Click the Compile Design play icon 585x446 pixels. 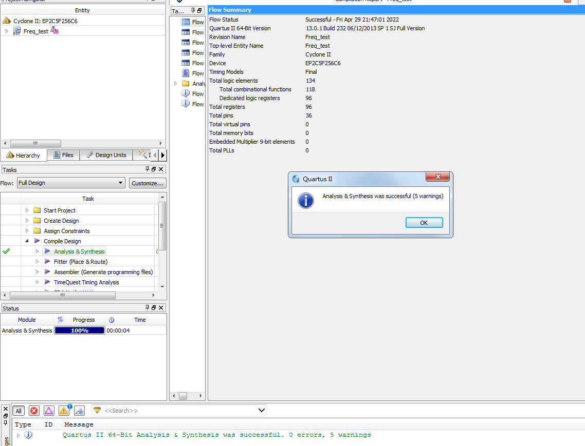[x=37, y=241]
